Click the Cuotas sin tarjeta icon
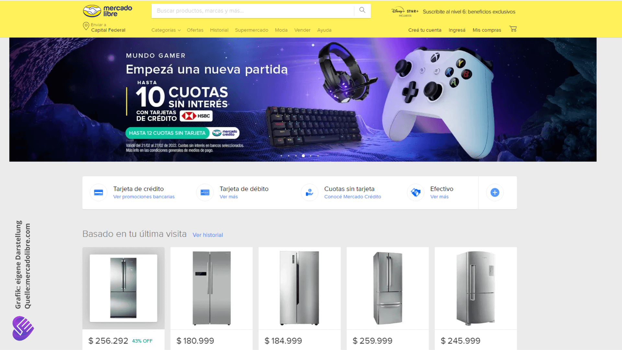Screen dimensions: 622x350 [309, 192]
